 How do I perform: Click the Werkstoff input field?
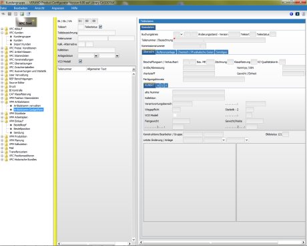coord(199,74)
